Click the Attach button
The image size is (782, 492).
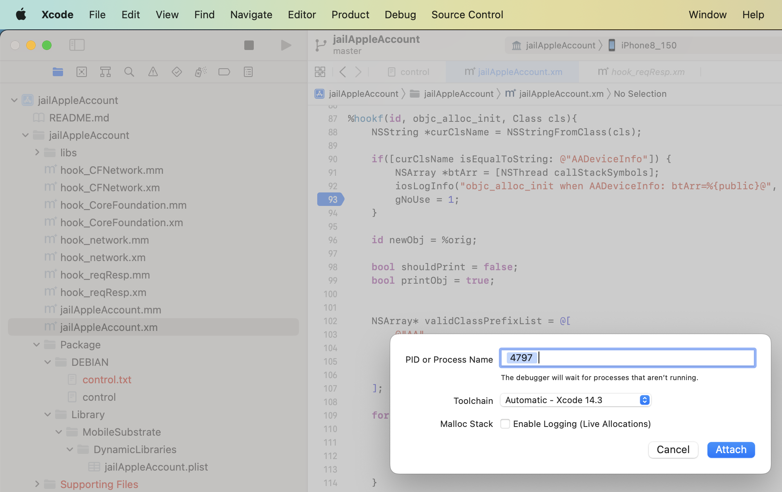tap(731, 450)
